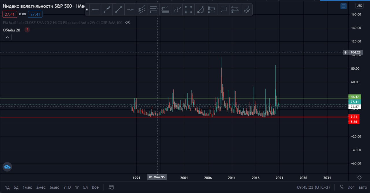Select the dotted multi-level lines tool
The width and height of the screenshot is (370, 193).
click(x=212, y=10)
